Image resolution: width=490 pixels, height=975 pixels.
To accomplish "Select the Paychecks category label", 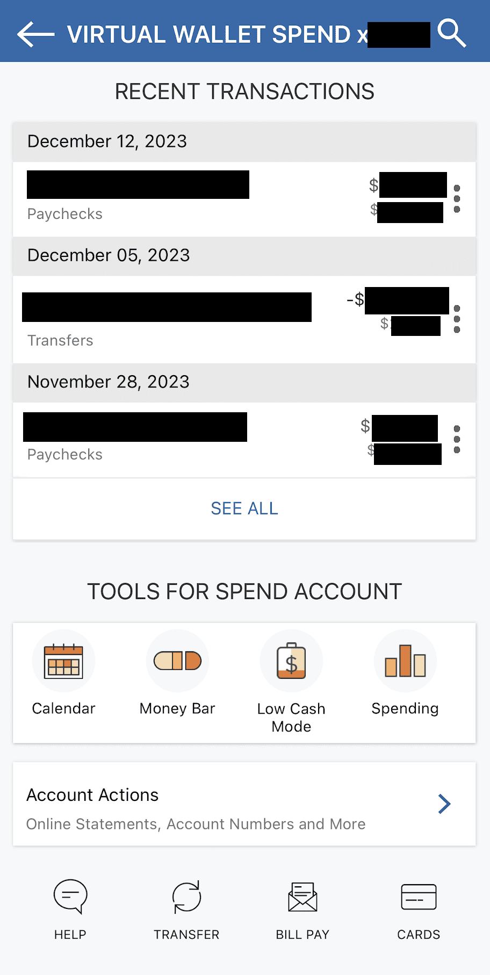I will click(64, 213).
